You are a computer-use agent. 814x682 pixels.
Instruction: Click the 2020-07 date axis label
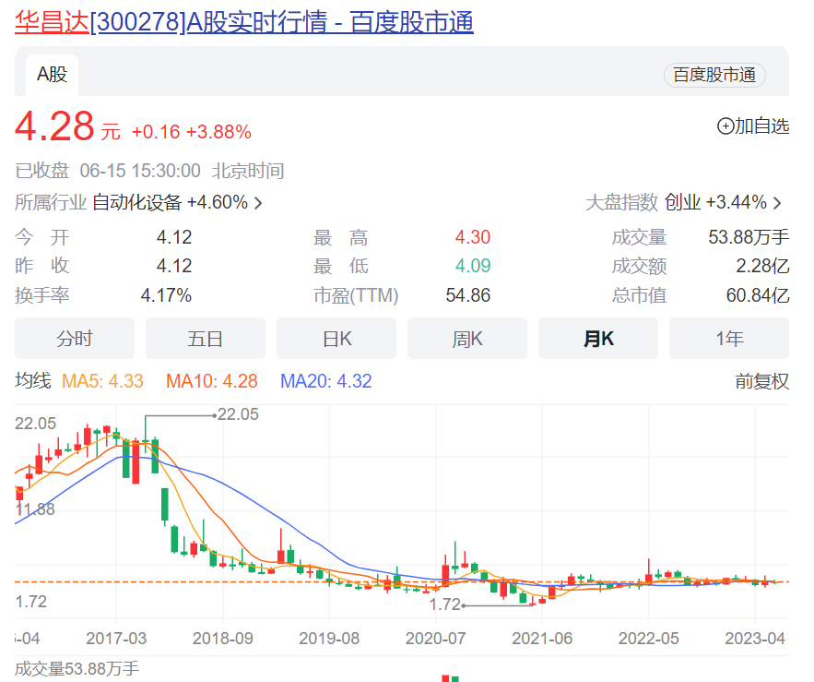tap(435, 639)
